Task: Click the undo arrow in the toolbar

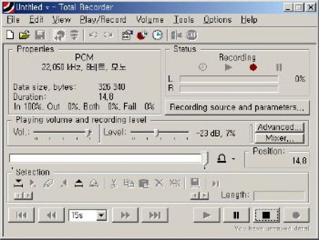Action: (93, 35)
